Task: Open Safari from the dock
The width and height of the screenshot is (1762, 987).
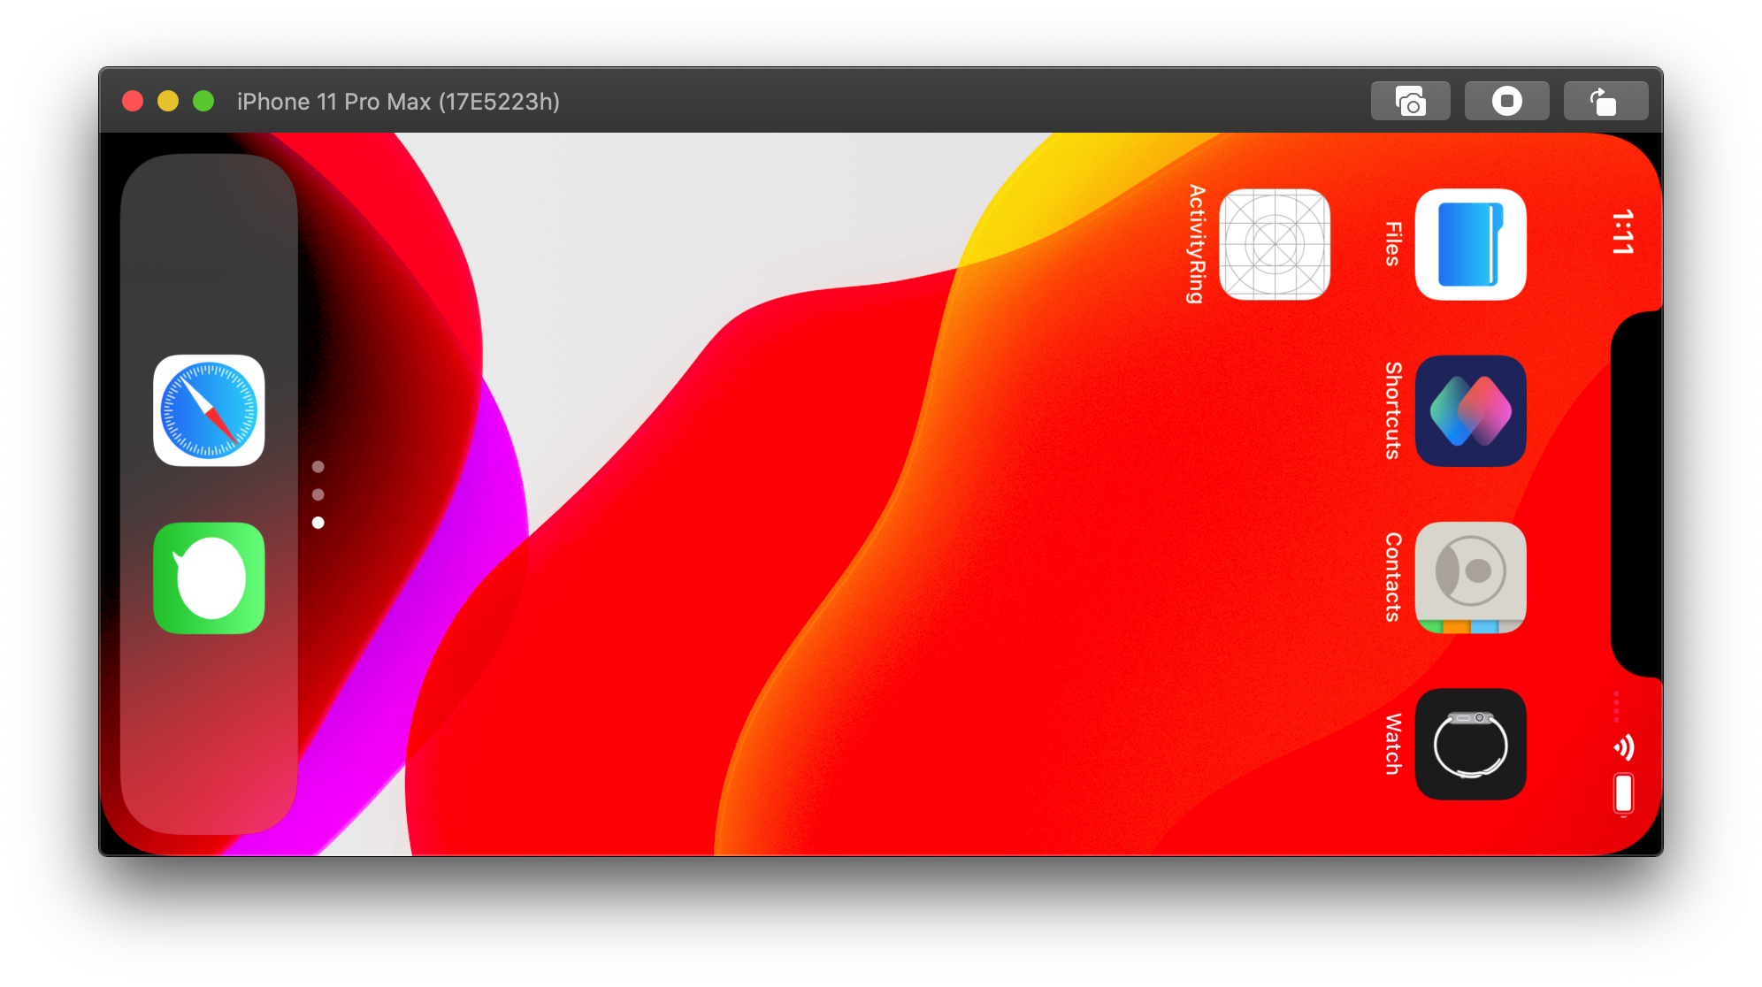Action: point(209,410)
